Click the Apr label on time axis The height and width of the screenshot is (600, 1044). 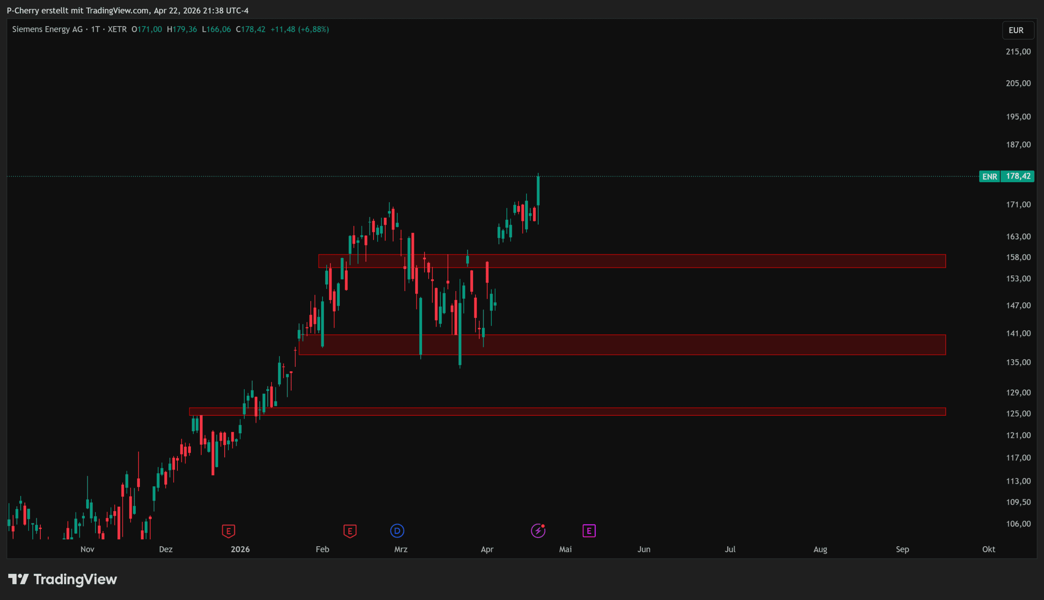(487, 549)
